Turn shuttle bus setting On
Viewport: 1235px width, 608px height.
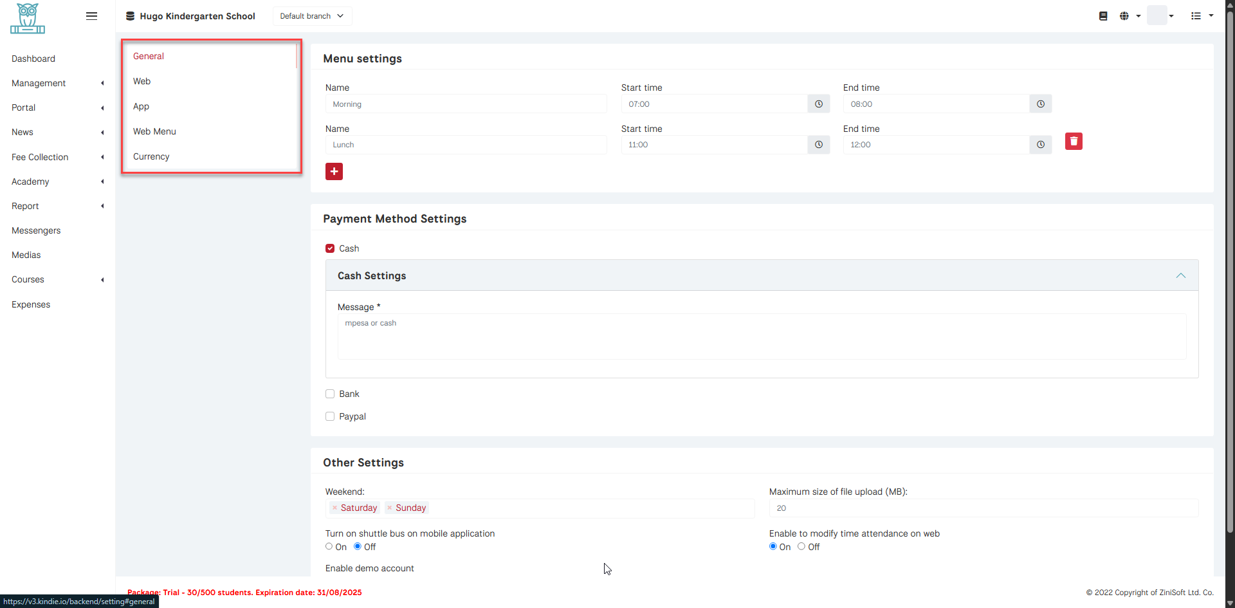(329, 546)
